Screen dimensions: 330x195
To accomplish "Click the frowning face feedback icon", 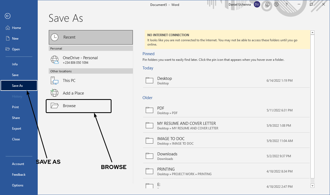I will tap(276, 5).
